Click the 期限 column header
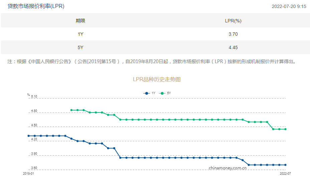The height and width of the screenshot is (176, 310). (x=80, y=21)
